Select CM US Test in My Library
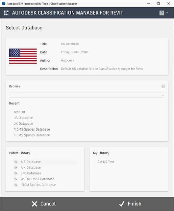Viewport: 174px width, 211px height. (106, 162)
